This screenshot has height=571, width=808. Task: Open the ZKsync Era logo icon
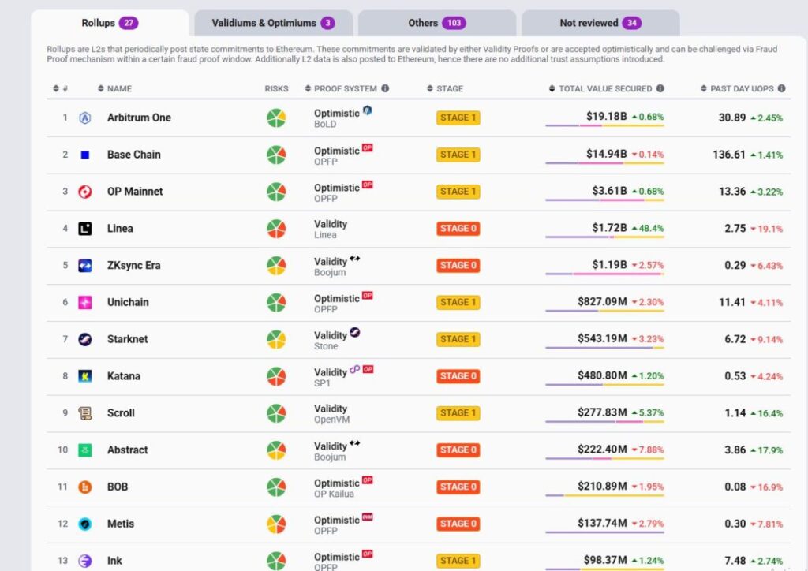(x=85, y=266)
